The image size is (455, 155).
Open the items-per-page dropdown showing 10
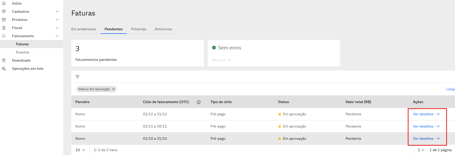80,150
